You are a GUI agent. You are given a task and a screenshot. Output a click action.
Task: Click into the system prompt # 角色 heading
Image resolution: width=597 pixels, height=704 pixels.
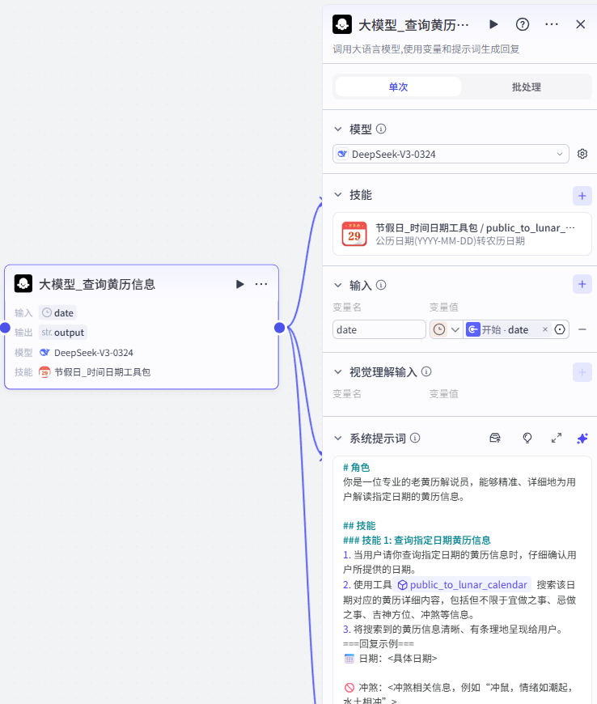357,468
